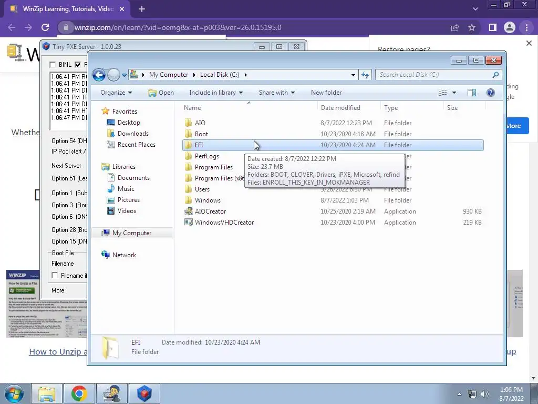The width and height of the screenshot is (538, 404).
Task: Select the AIO folder icon
Action: (x=188, y=123)
